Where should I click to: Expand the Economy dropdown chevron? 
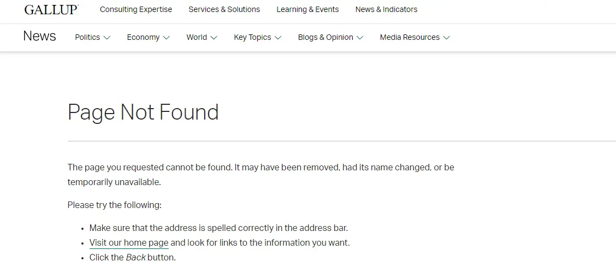click(167, 38)
